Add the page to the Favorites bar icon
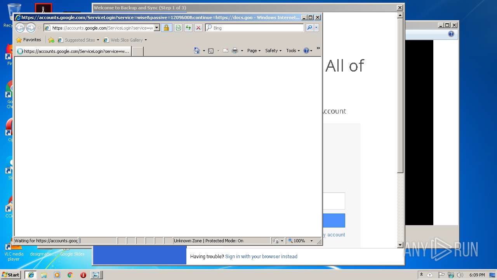Viewport: 497px width, 280px height. pyautogui.click(x=51, y=40)
